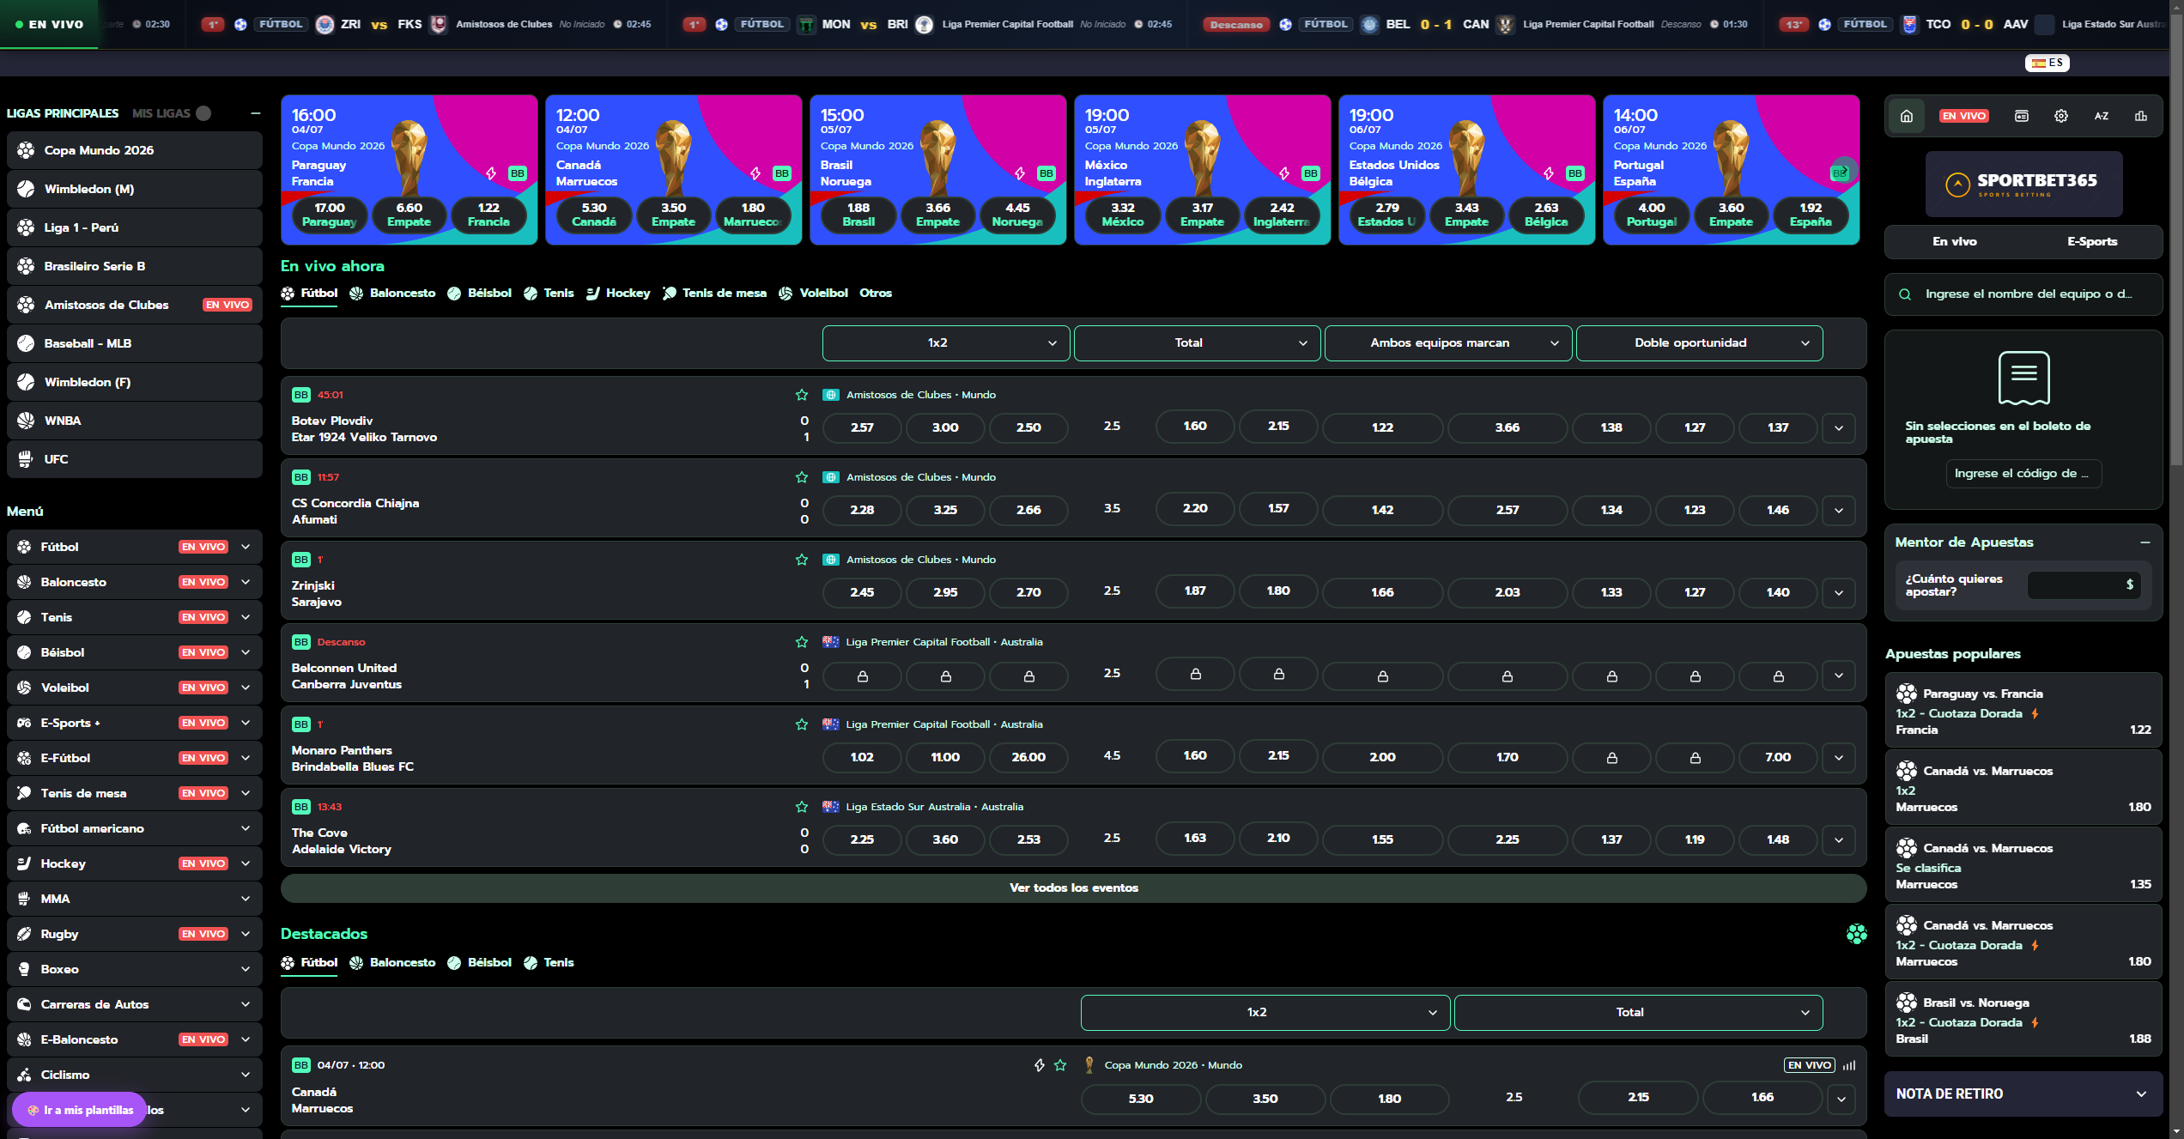Image resolution: width=2184 pixels, height=1139 pixels.
Task: Open the A-Z sports list icon
Action: [x=2102, y=116]
